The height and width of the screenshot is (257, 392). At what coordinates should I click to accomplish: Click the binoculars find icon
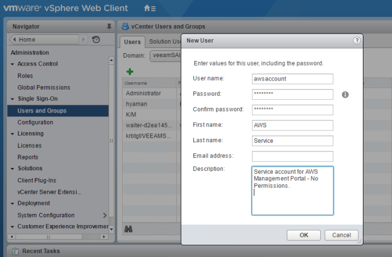coord(128,229)
